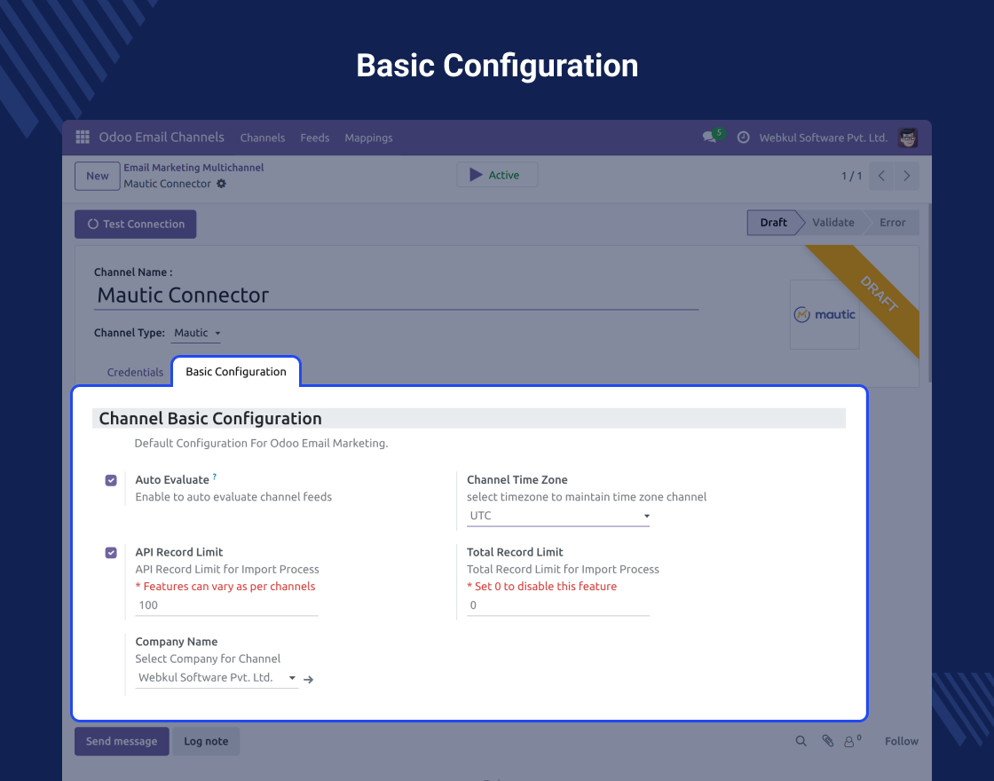The height and width of the screenshot is (781, 994).
Task: Click the Mautic logo image
Action: point(824,315)
